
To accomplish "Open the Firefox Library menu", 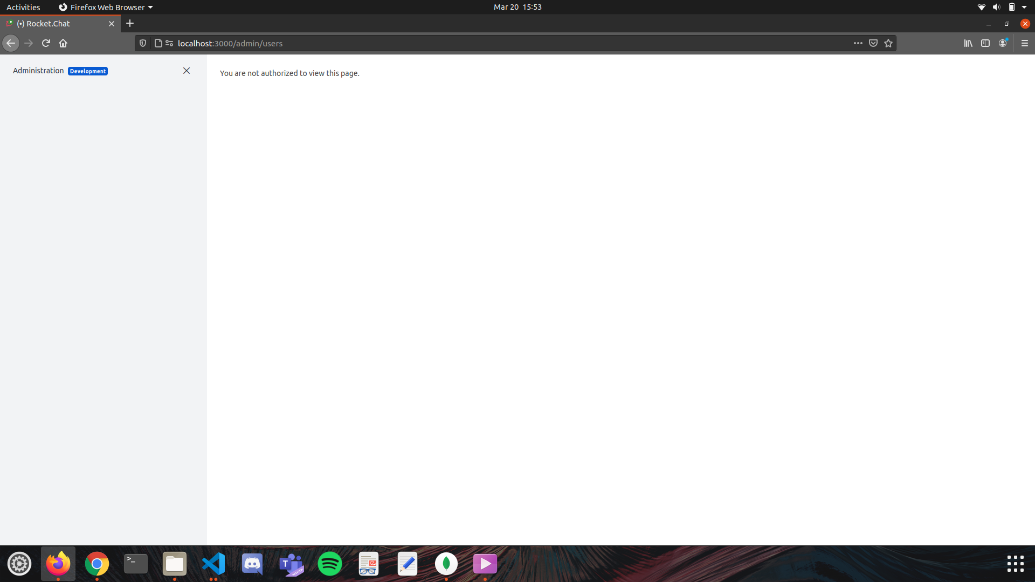I will pyautogui.click(x=968, y=43).
